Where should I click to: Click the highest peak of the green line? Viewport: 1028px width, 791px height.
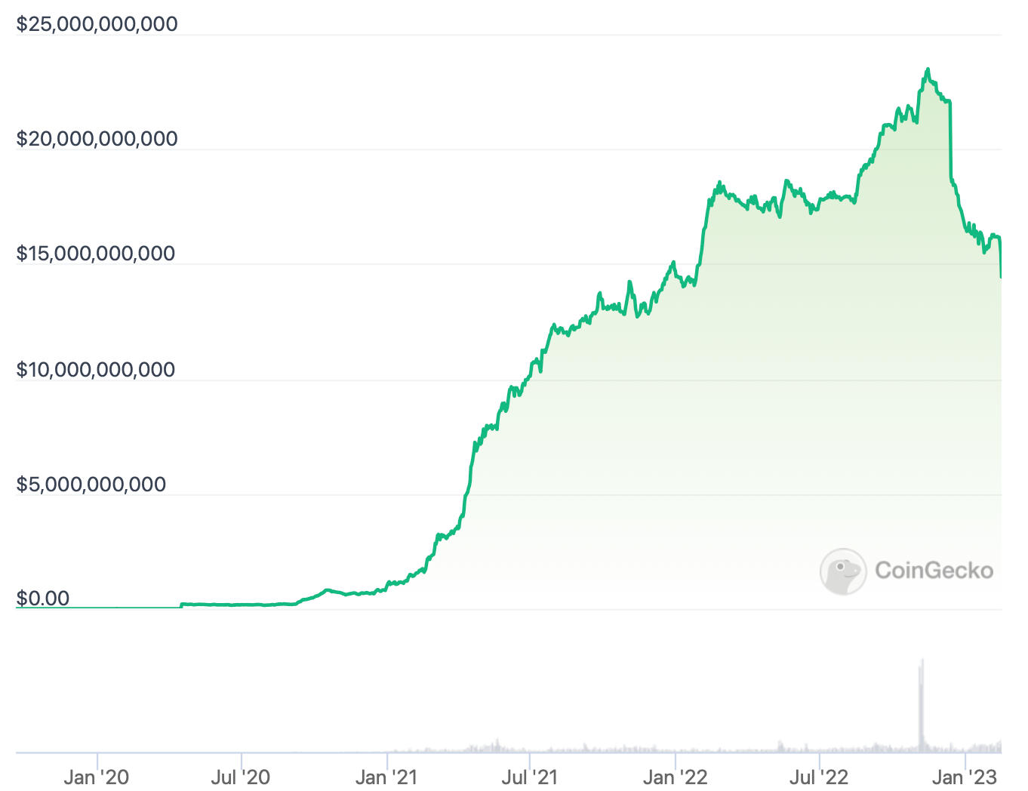click(x=928, y=69)
